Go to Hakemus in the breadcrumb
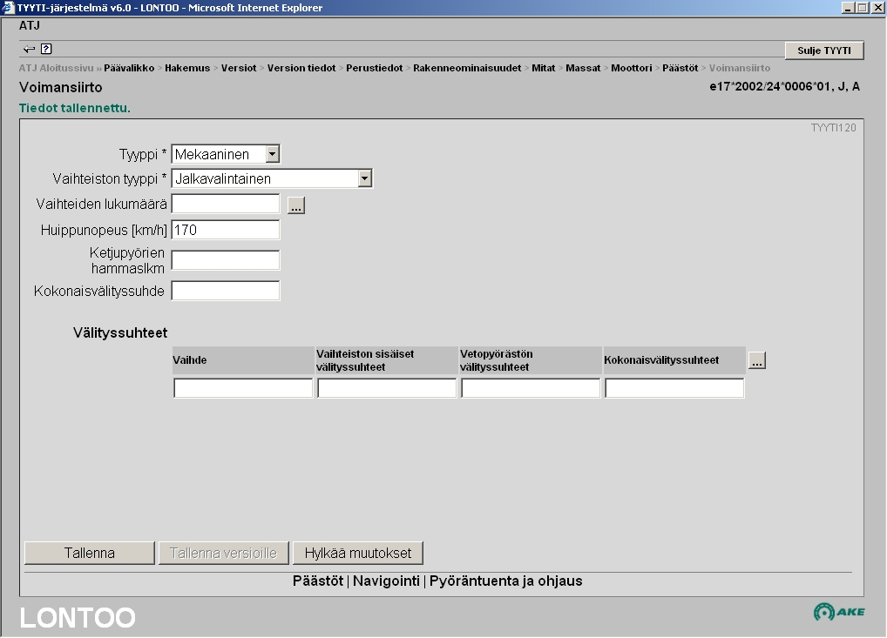This screenshot has width=887, height=638. 187,68
